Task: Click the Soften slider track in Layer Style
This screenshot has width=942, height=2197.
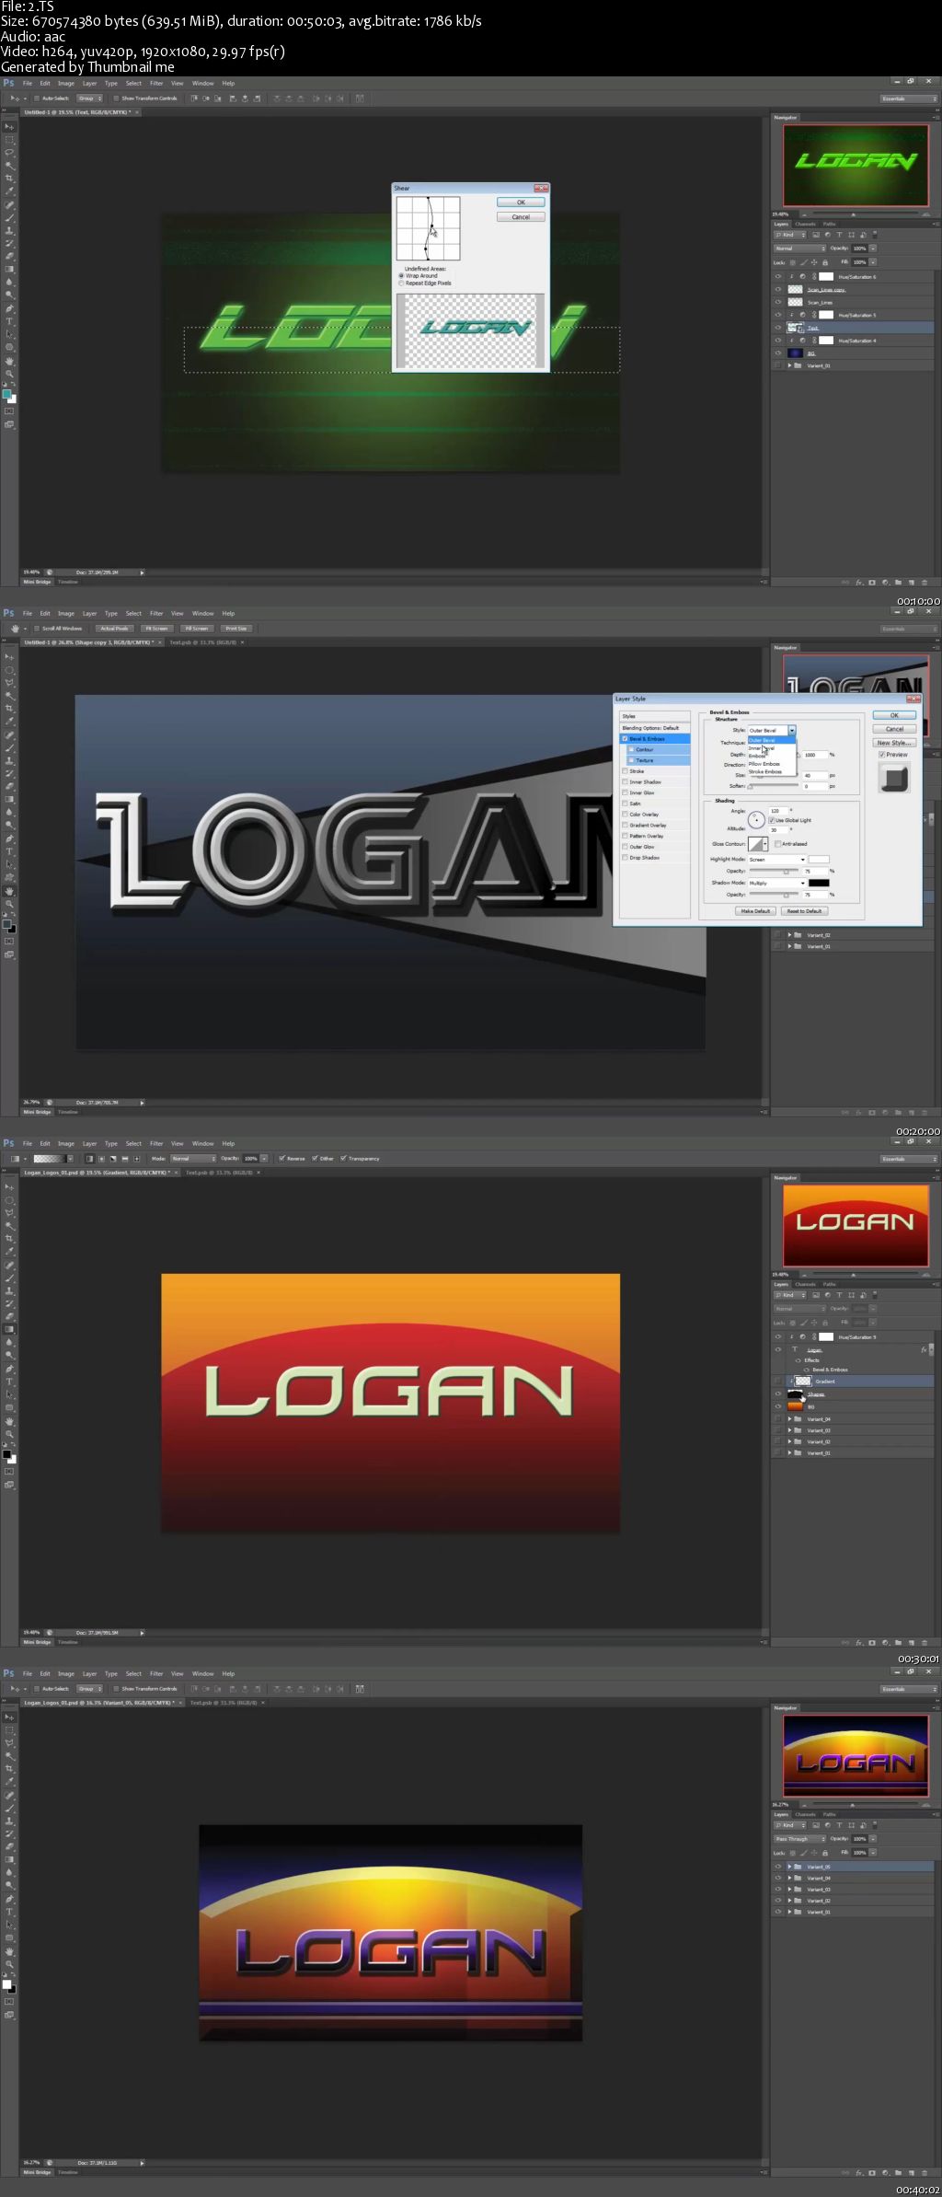Action: click(x=775, y=787)
